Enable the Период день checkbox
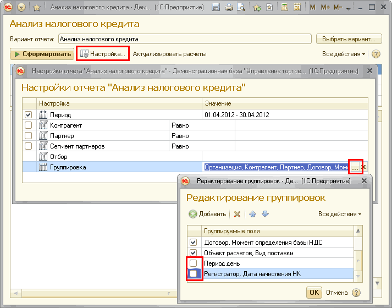 pos(193,263)
